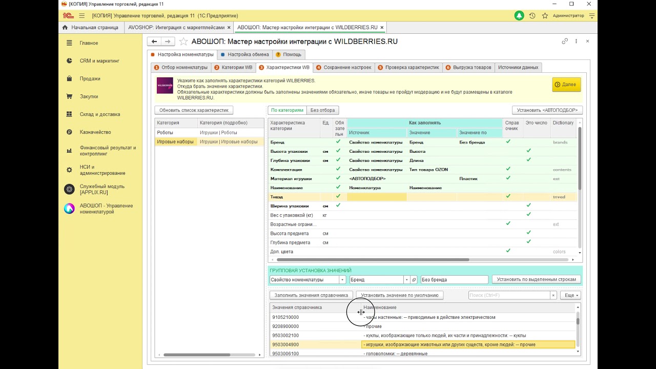Open the service settings icon by Администратор
Screen dimensions: 656x369
(x=592, y=16)
